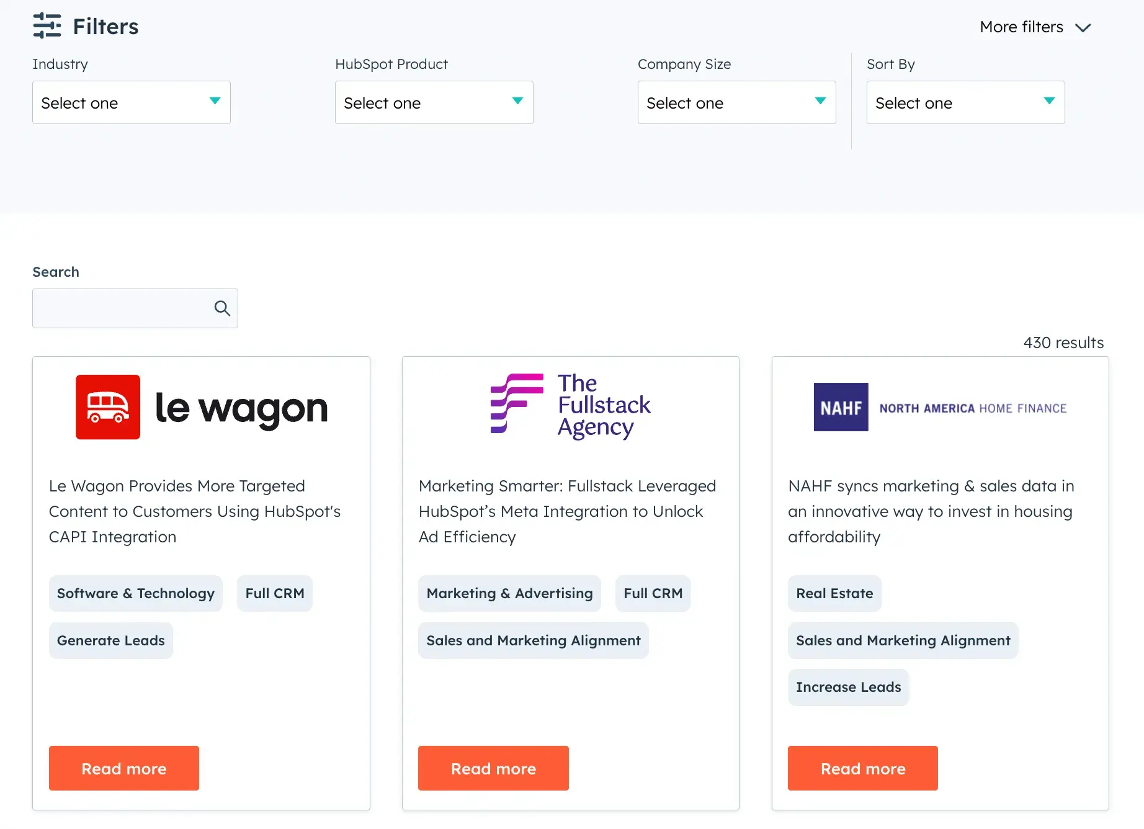Image resolution: width=1144 pixels, height=829 pixels.
Task: Click the NAHF logo
Action: 841,407
